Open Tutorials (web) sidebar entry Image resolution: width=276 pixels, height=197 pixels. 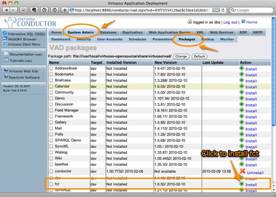click(x=22, y=60)
